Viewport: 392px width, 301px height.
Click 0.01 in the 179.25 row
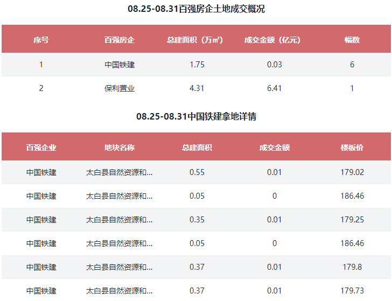(275, 220)
